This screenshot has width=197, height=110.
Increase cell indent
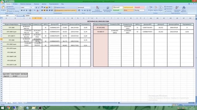(52, 10)
